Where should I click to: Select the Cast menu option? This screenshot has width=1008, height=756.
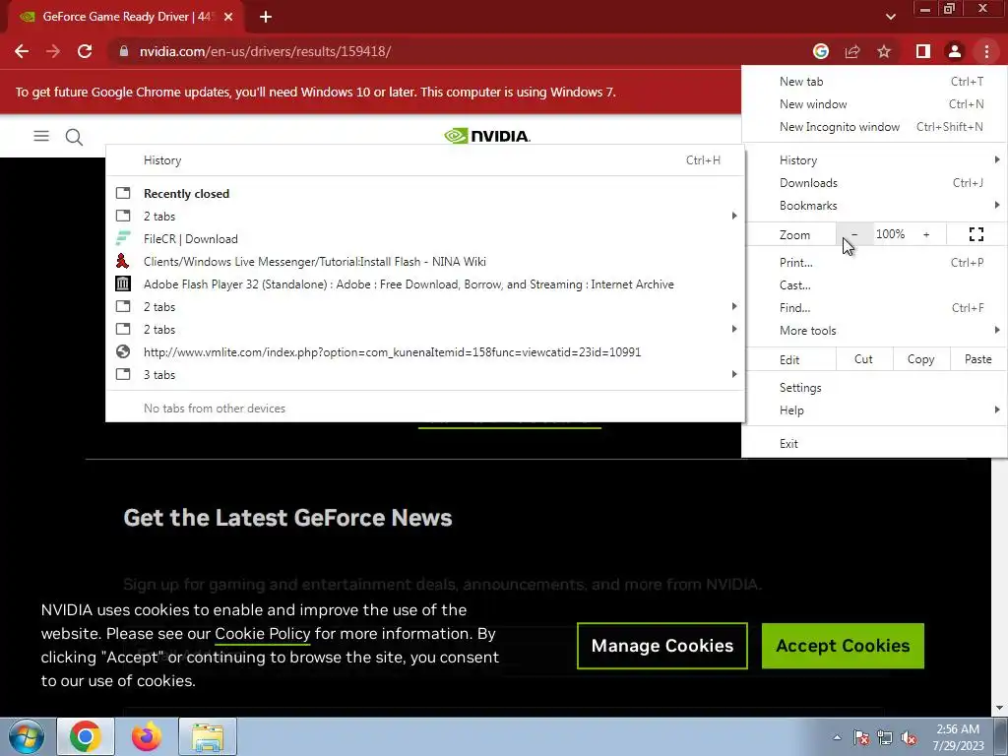[x=874, y=284]
